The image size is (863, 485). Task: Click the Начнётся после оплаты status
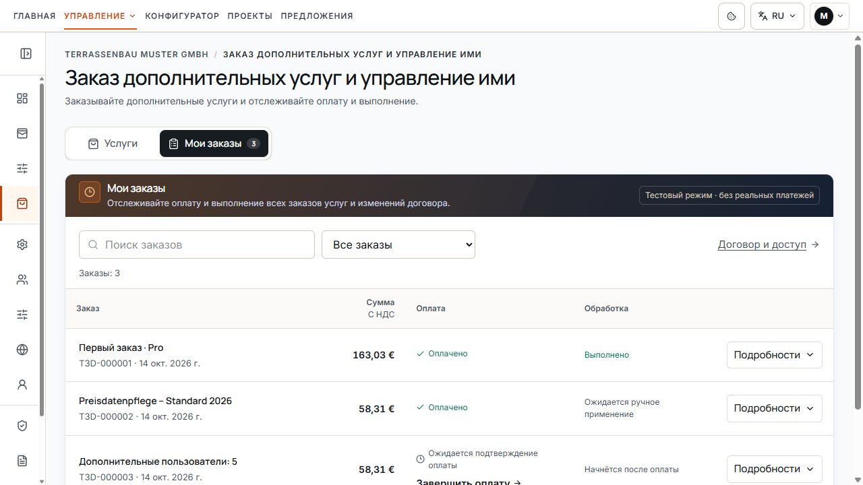[x=632, y=470]
